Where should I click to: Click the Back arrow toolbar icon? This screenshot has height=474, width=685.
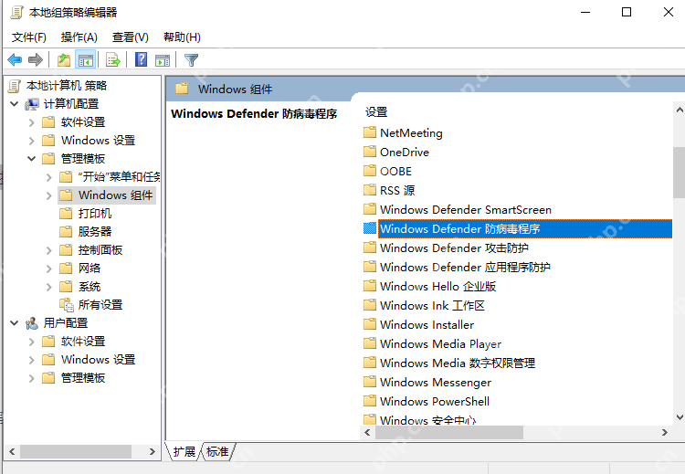(x=15, y=60)
